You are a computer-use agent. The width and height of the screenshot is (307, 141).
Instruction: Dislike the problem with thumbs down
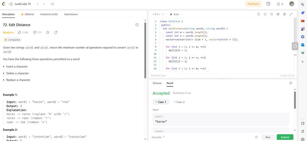pyautogui.click(x=35, y=32)
